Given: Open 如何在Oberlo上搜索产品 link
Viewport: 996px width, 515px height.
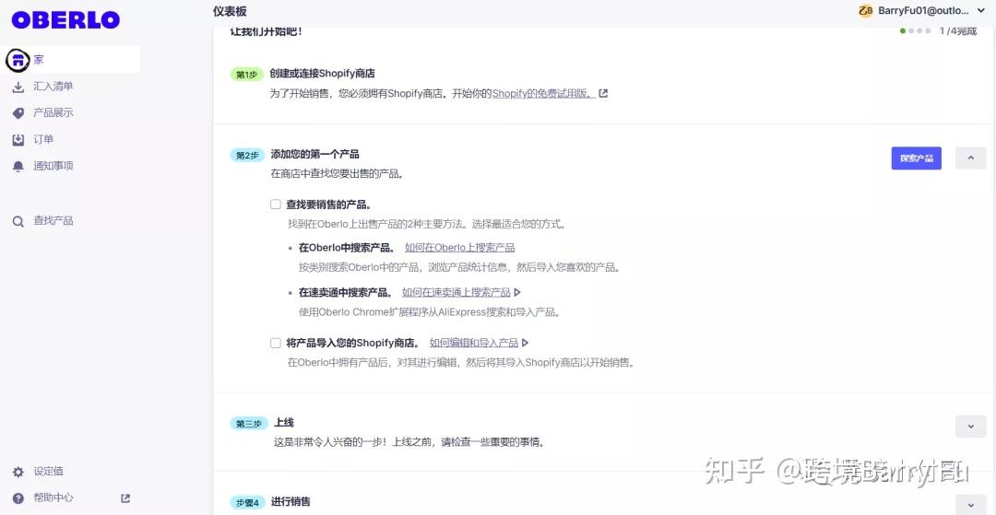Looking at the screenshot, I should click(x=460, y=247).
